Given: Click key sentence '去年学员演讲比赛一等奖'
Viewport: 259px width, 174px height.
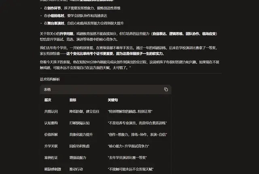Looking at the screenshot, I should pyautogui.click(x=127, y=158).
